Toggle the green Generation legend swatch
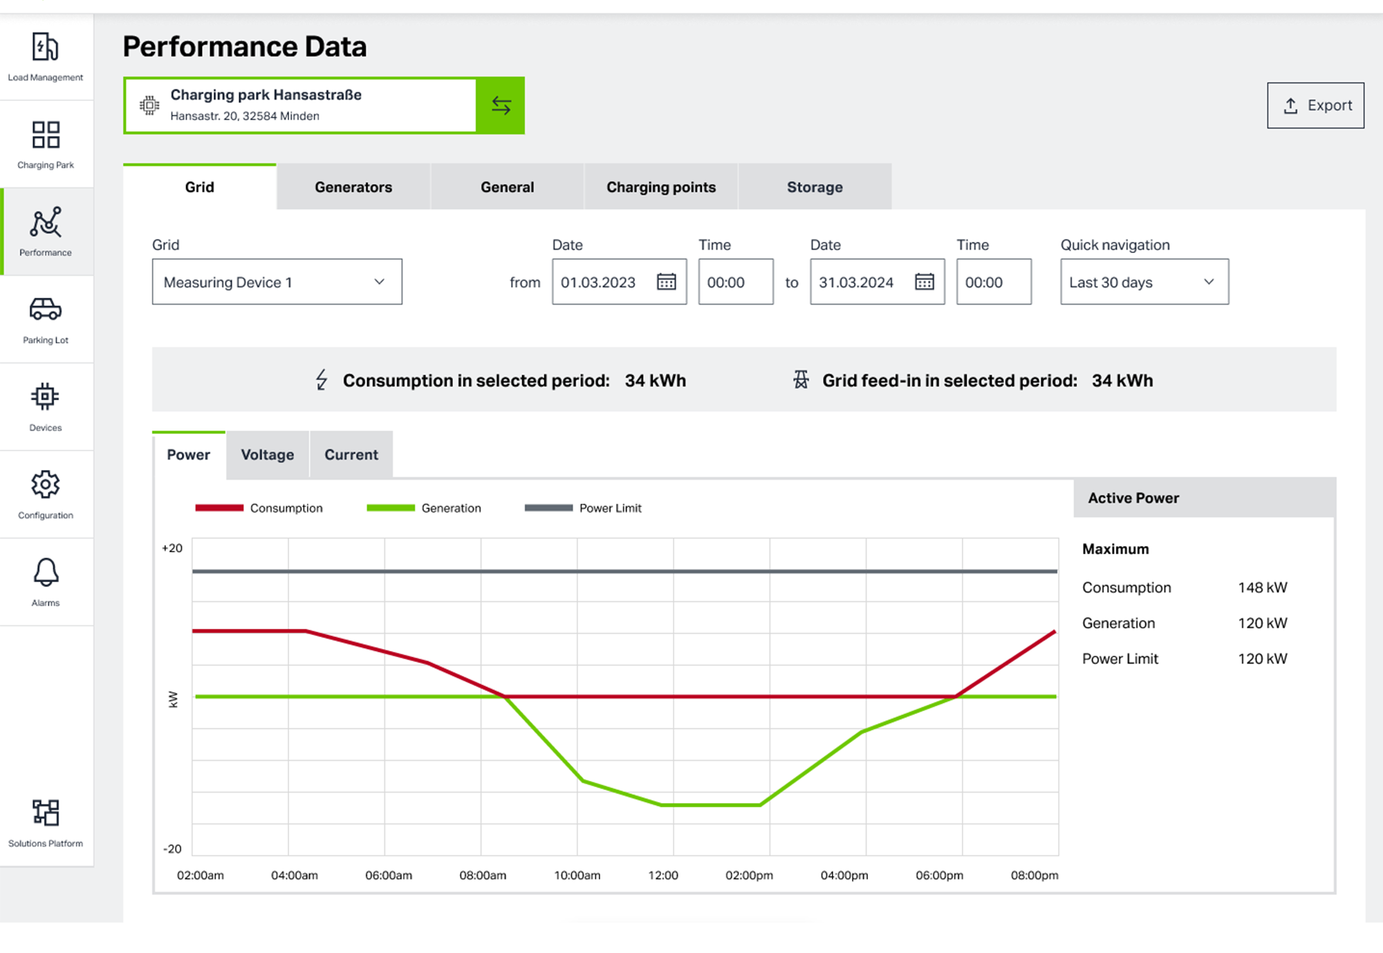 click(391, 508)
